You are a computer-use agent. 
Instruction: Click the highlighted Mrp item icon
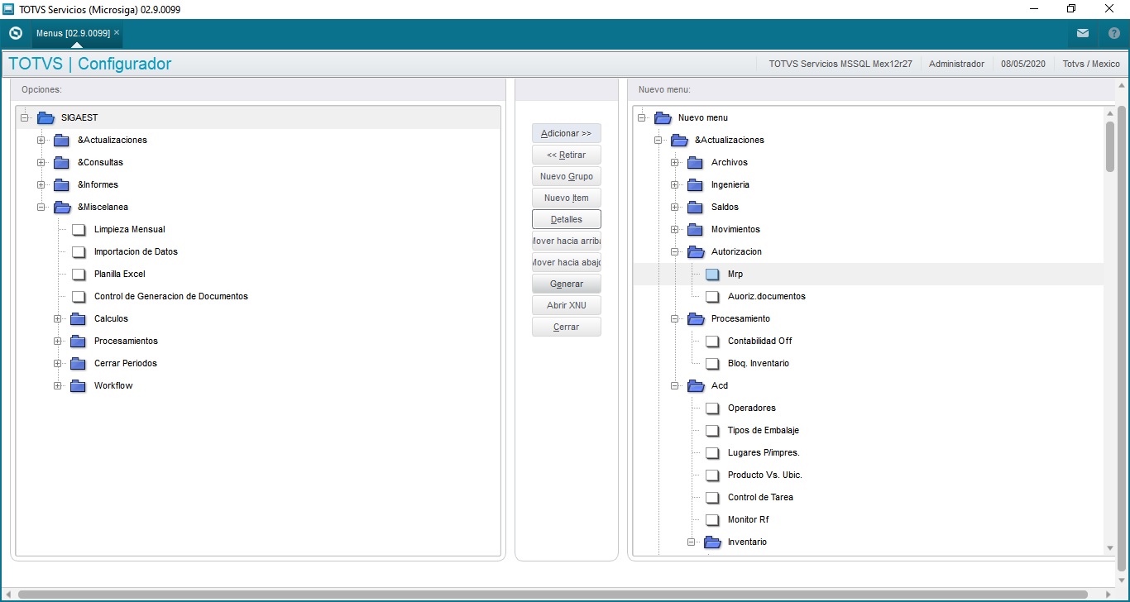click(x=712, y=274)
